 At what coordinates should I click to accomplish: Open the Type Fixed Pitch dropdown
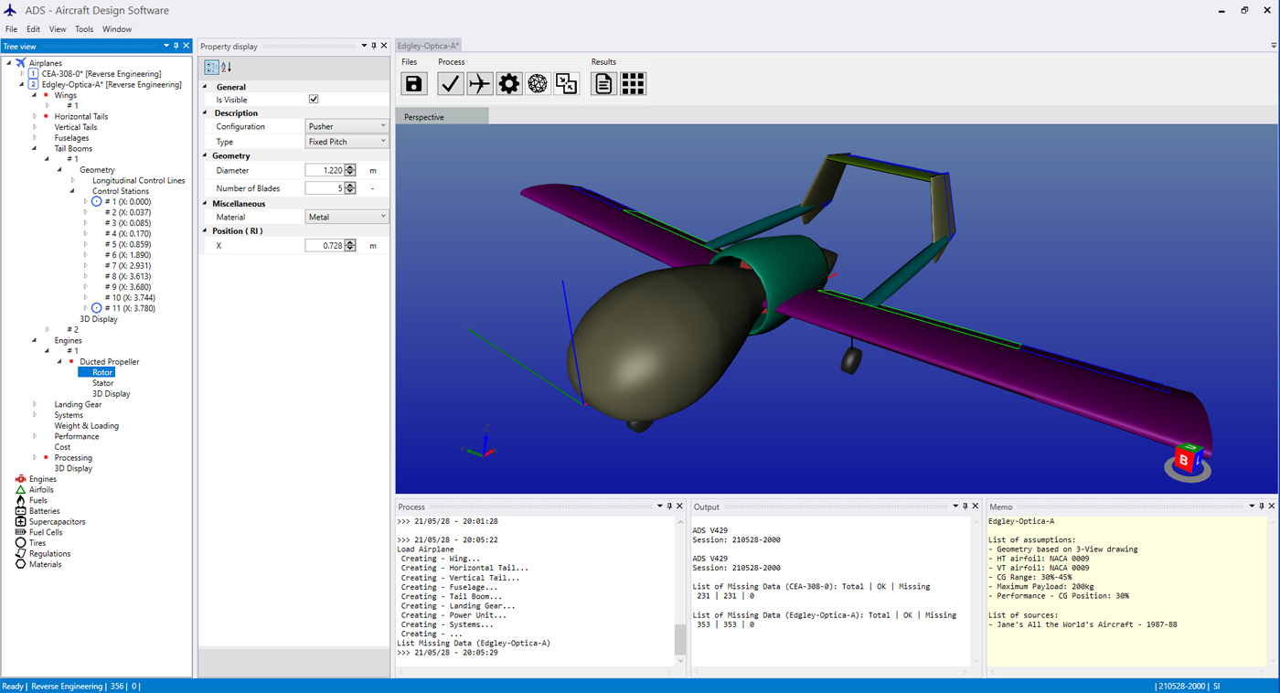click(347, 142)
